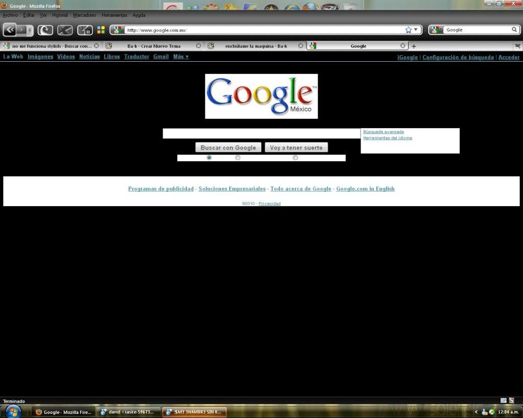The image size is (523, 418).
Task: Select the last search scope radio button
Action: (x=295, y=157)
